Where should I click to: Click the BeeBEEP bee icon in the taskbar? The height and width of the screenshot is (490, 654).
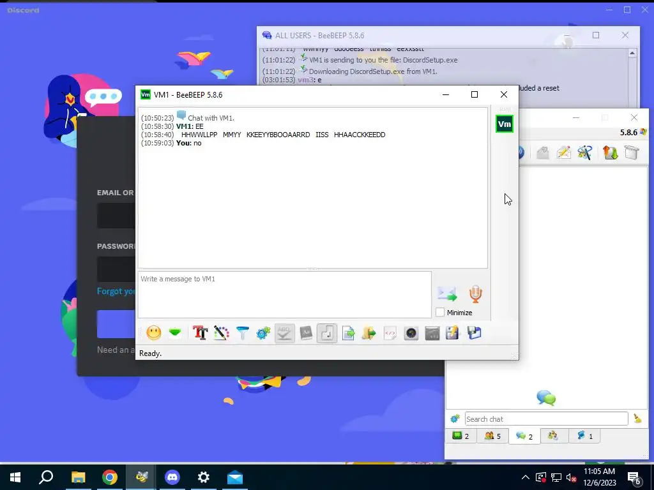point(141,477)
